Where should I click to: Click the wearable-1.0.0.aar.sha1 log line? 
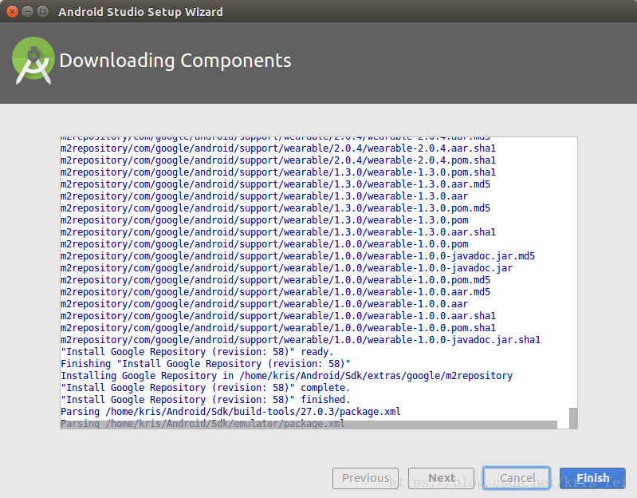[x=278, y=316]
